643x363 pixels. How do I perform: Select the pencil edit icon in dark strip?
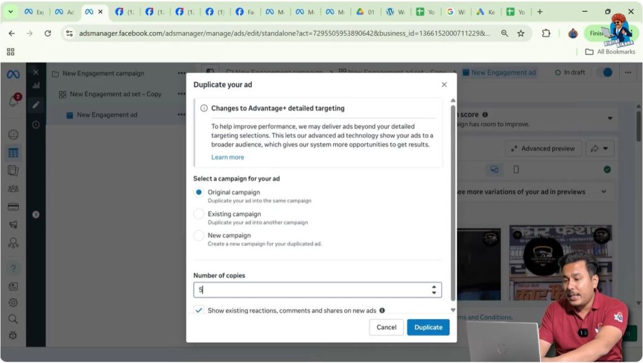(x=36, y=105)
